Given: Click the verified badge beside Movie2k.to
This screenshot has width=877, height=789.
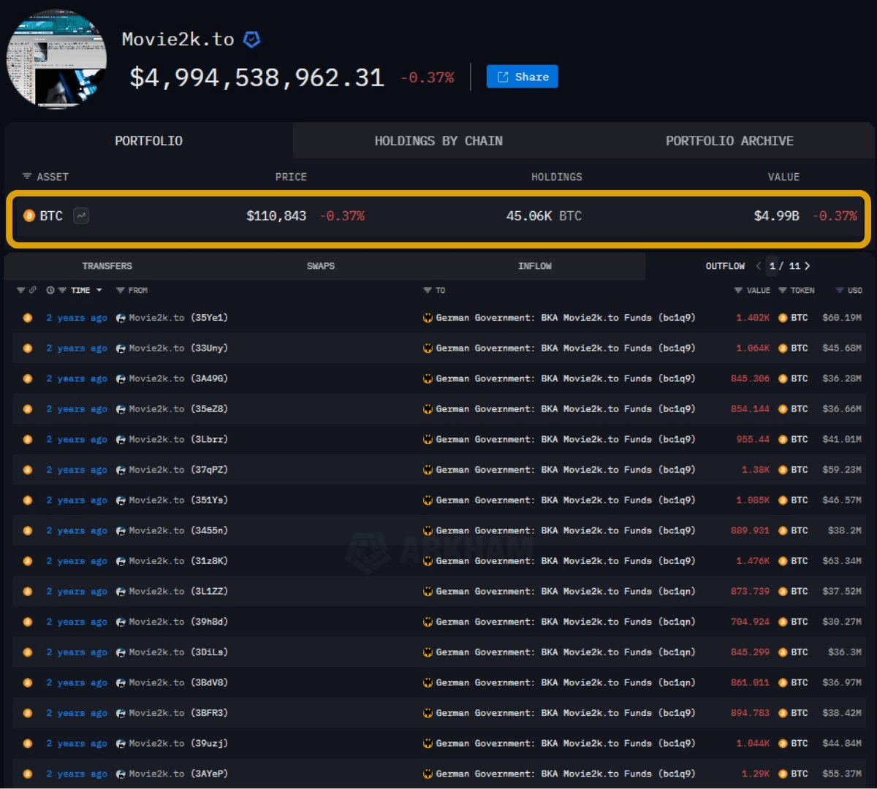Looking at the screenshot, I should point(251,39).
